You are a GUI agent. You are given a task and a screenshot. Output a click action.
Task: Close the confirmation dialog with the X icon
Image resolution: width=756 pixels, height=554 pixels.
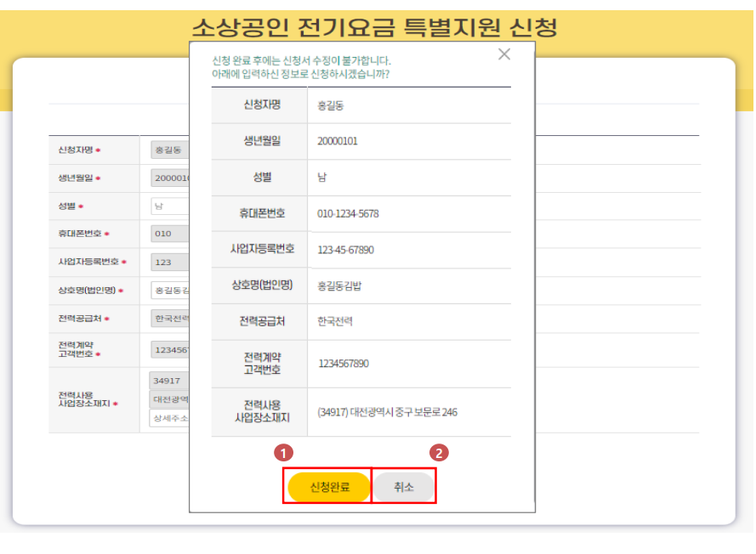pos(503,54)
